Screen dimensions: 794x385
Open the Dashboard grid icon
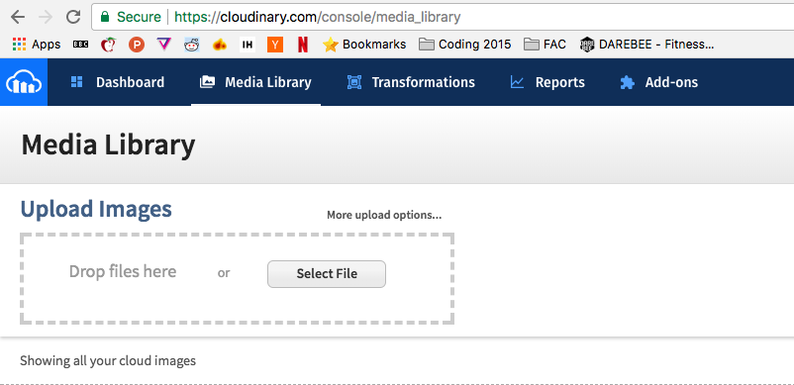pyautogui.click(x=76, y=82)
